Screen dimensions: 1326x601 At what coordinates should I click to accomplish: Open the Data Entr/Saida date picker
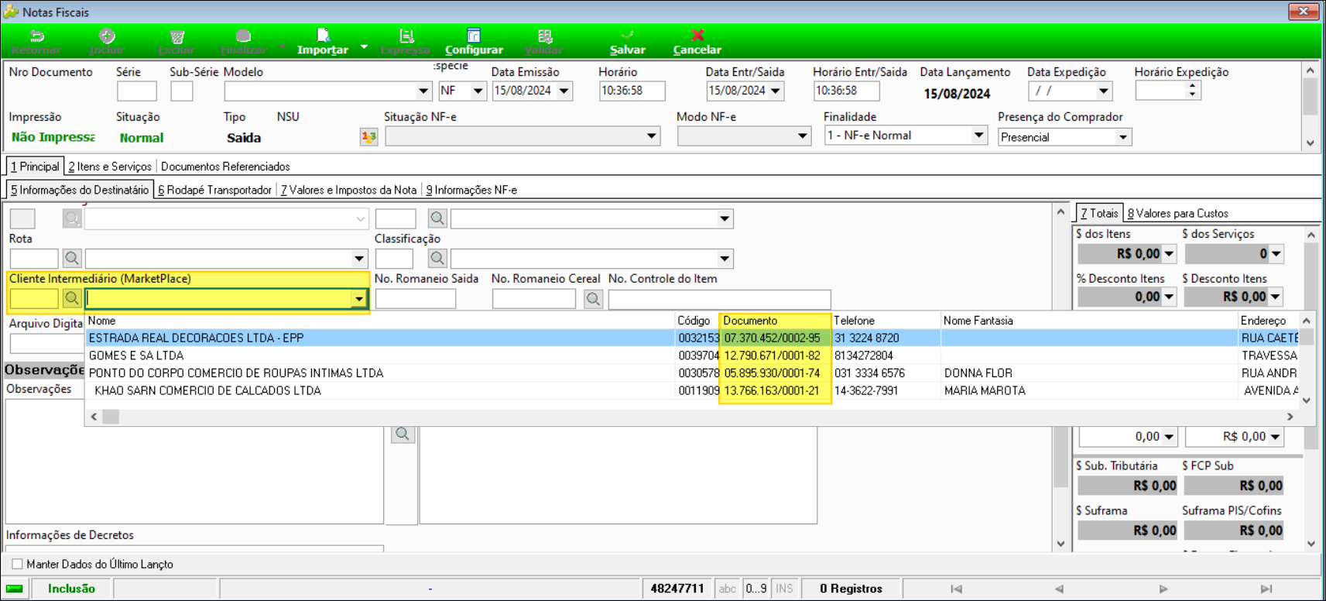click(x=776, y=91)
